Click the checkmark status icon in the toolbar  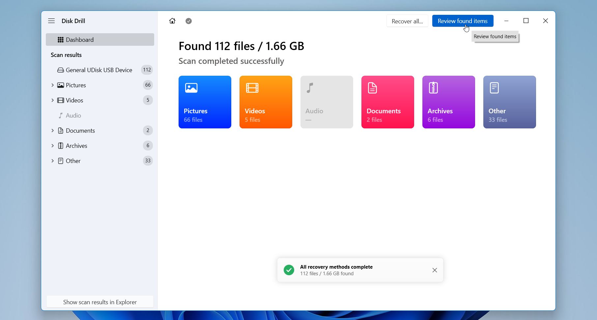188,21
